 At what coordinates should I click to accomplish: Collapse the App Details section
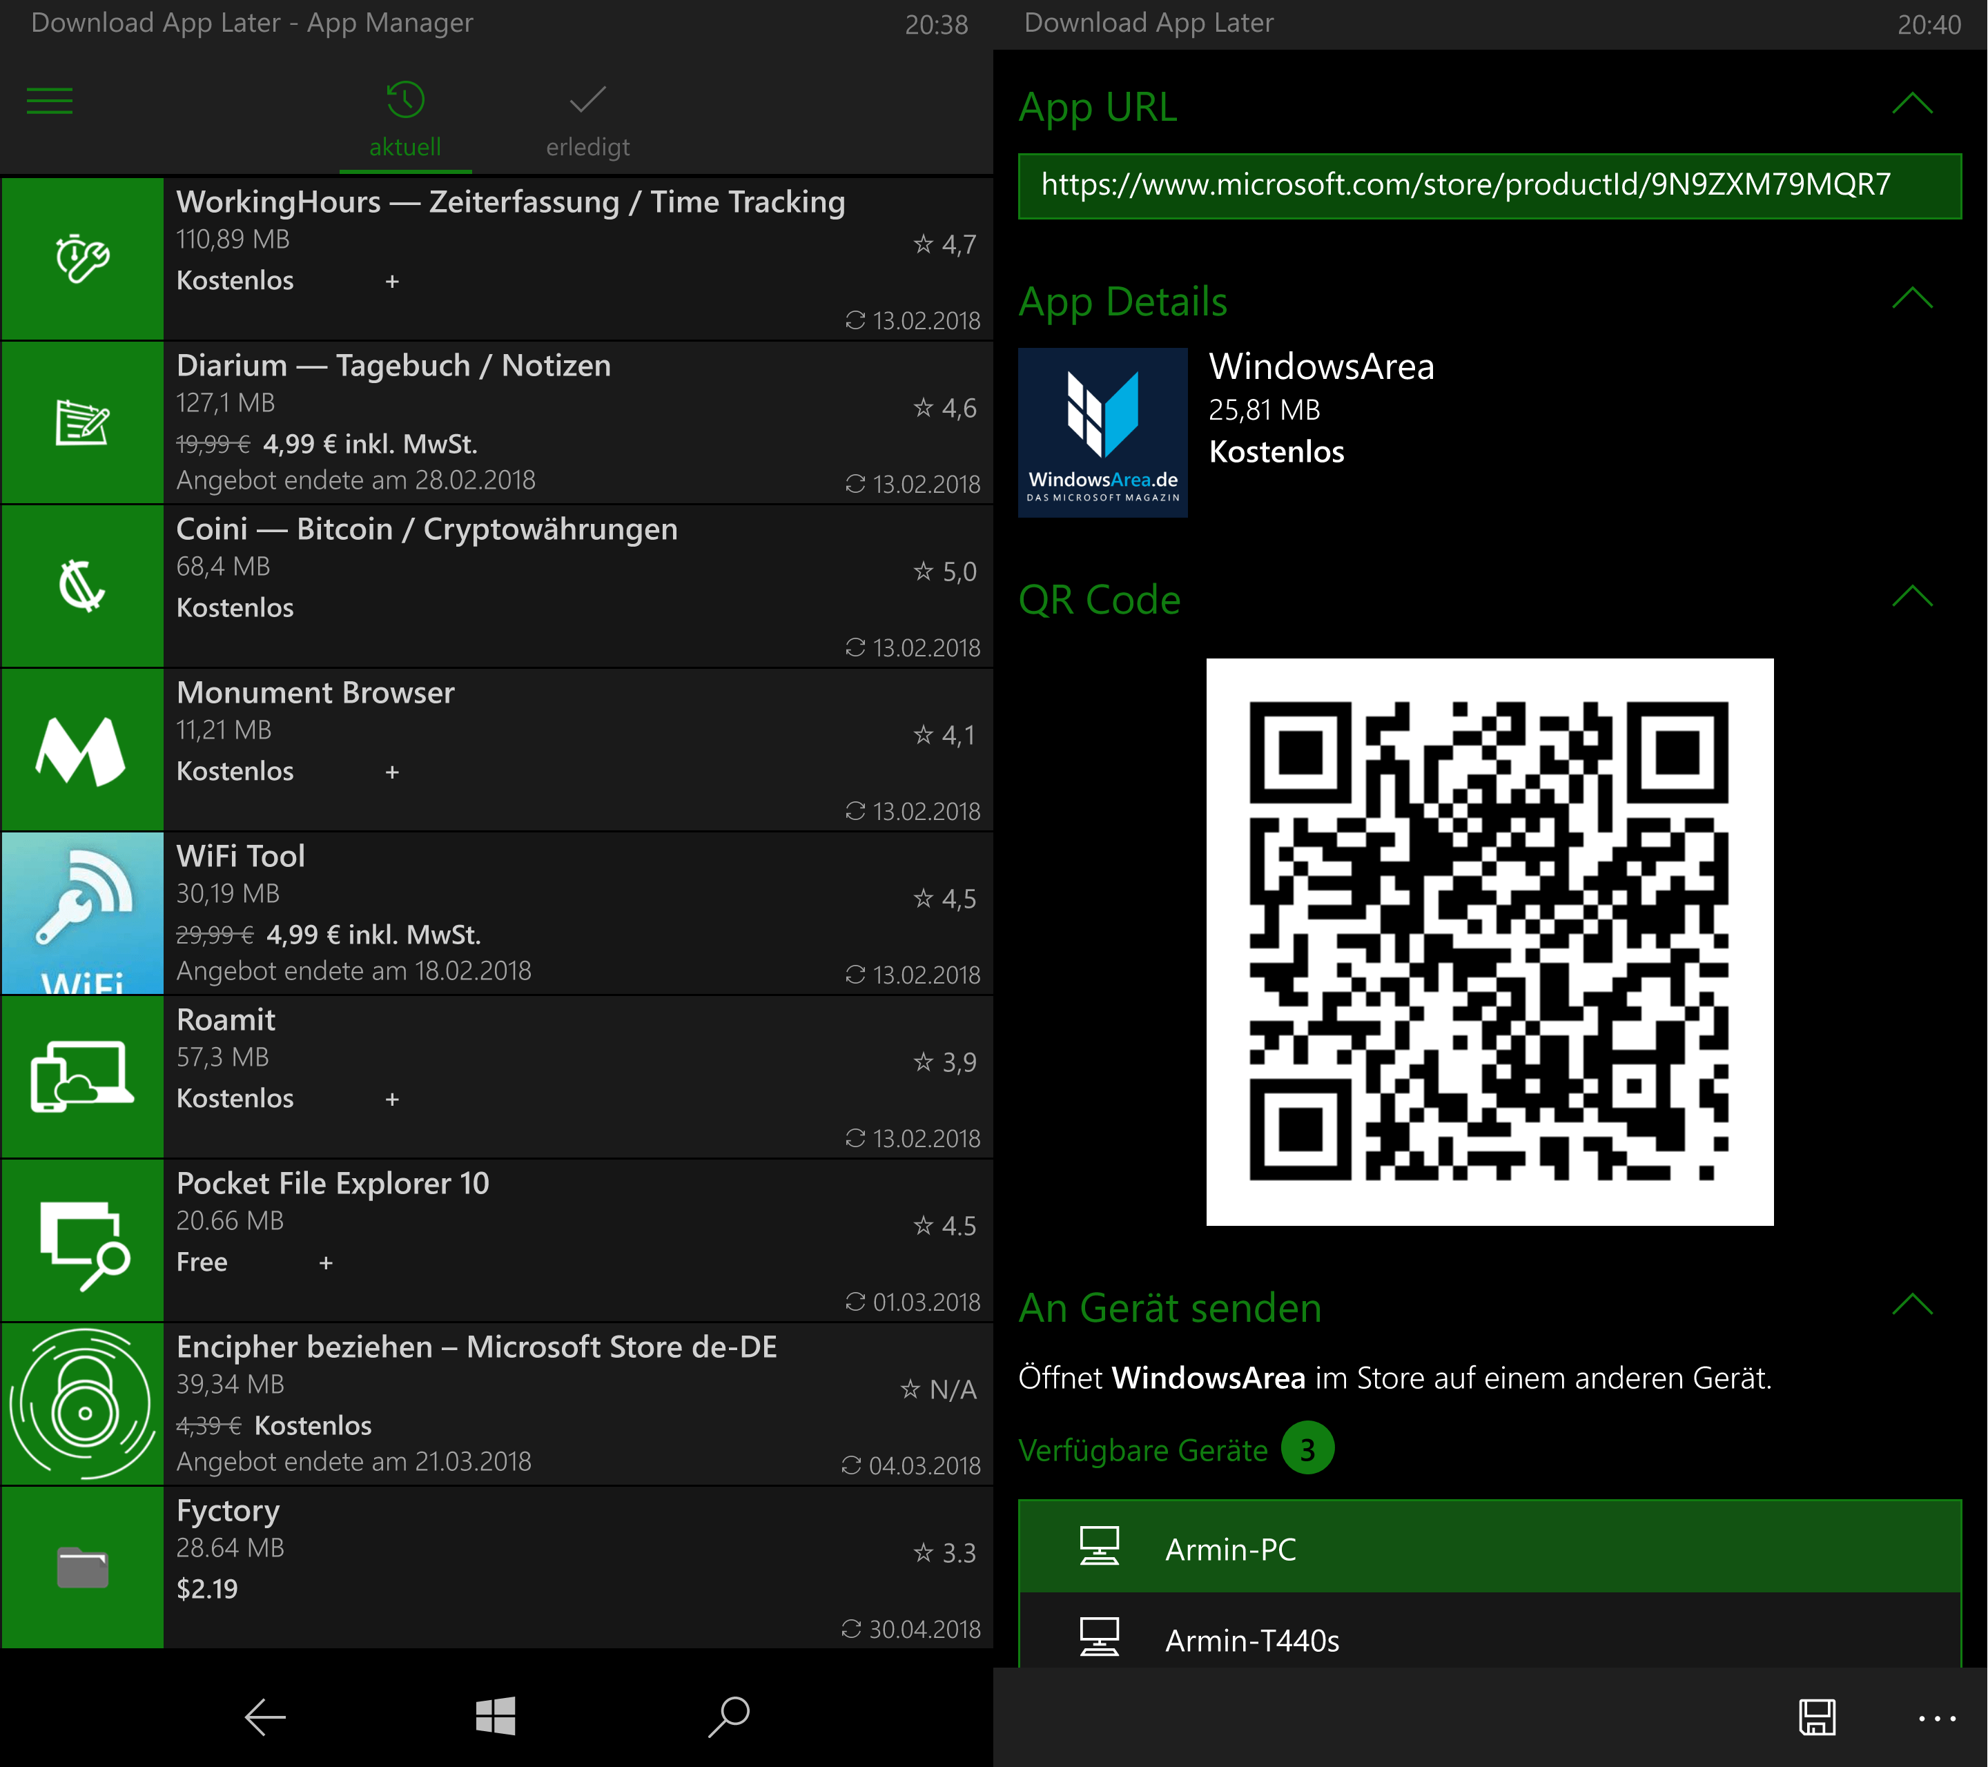point(1912,299)
